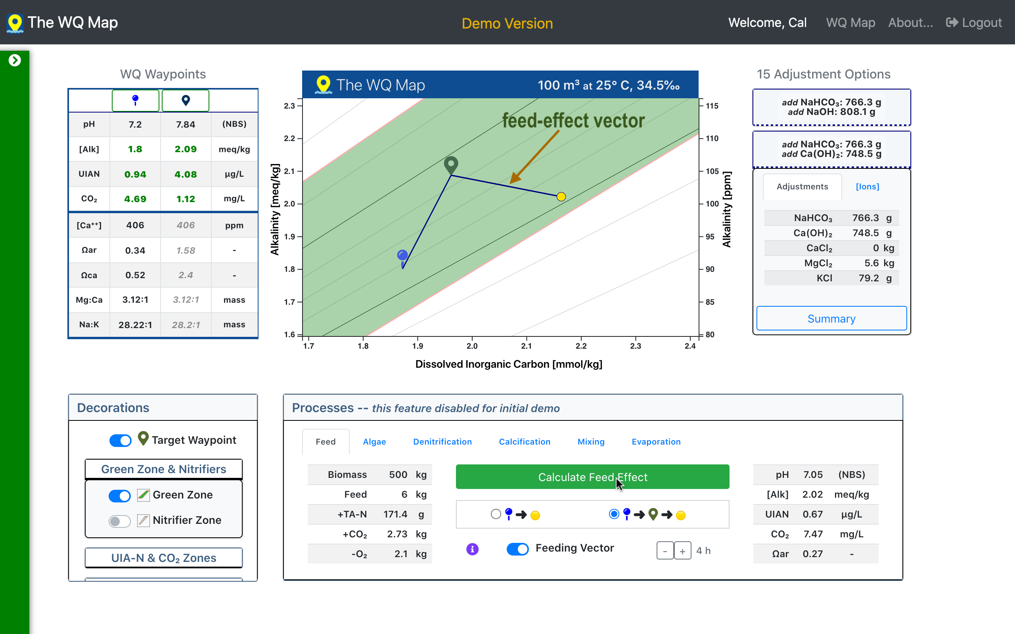Open the purple info icon

472,549
